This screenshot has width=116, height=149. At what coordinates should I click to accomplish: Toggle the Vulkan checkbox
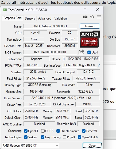click(x=26, y=137)
